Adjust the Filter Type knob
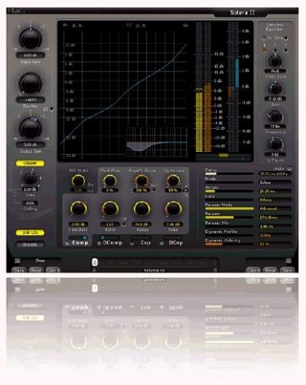306x385 pixels. [275, 61]
